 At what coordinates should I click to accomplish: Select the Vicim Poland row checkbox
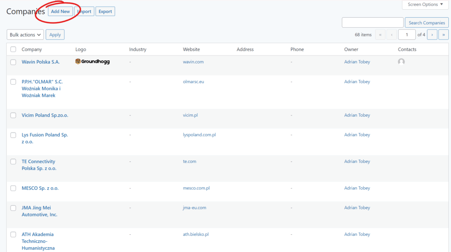(x=13, y=115)
